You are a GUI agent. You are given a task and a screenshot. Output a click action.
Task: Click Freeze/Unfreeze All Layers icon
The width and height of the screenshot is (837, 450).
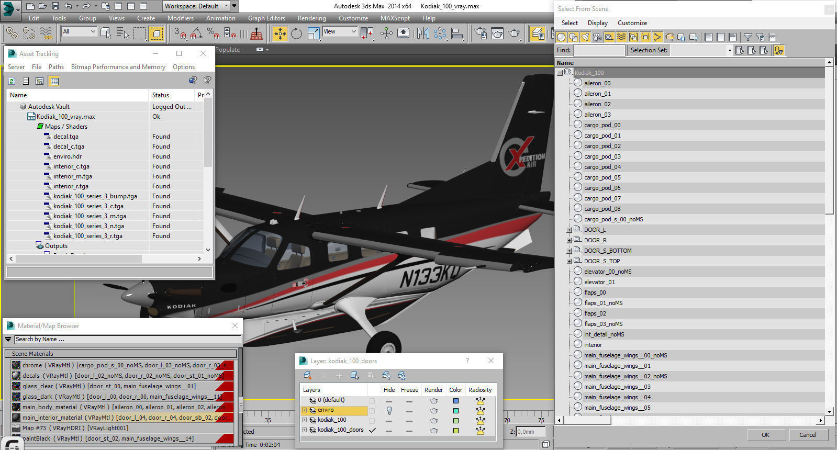pyautogui.click(x=402, y=376)
